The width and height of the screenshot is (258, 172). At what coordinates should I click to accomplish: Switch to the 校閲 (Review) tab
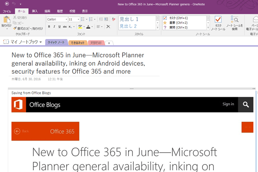(x=72, y=11)
